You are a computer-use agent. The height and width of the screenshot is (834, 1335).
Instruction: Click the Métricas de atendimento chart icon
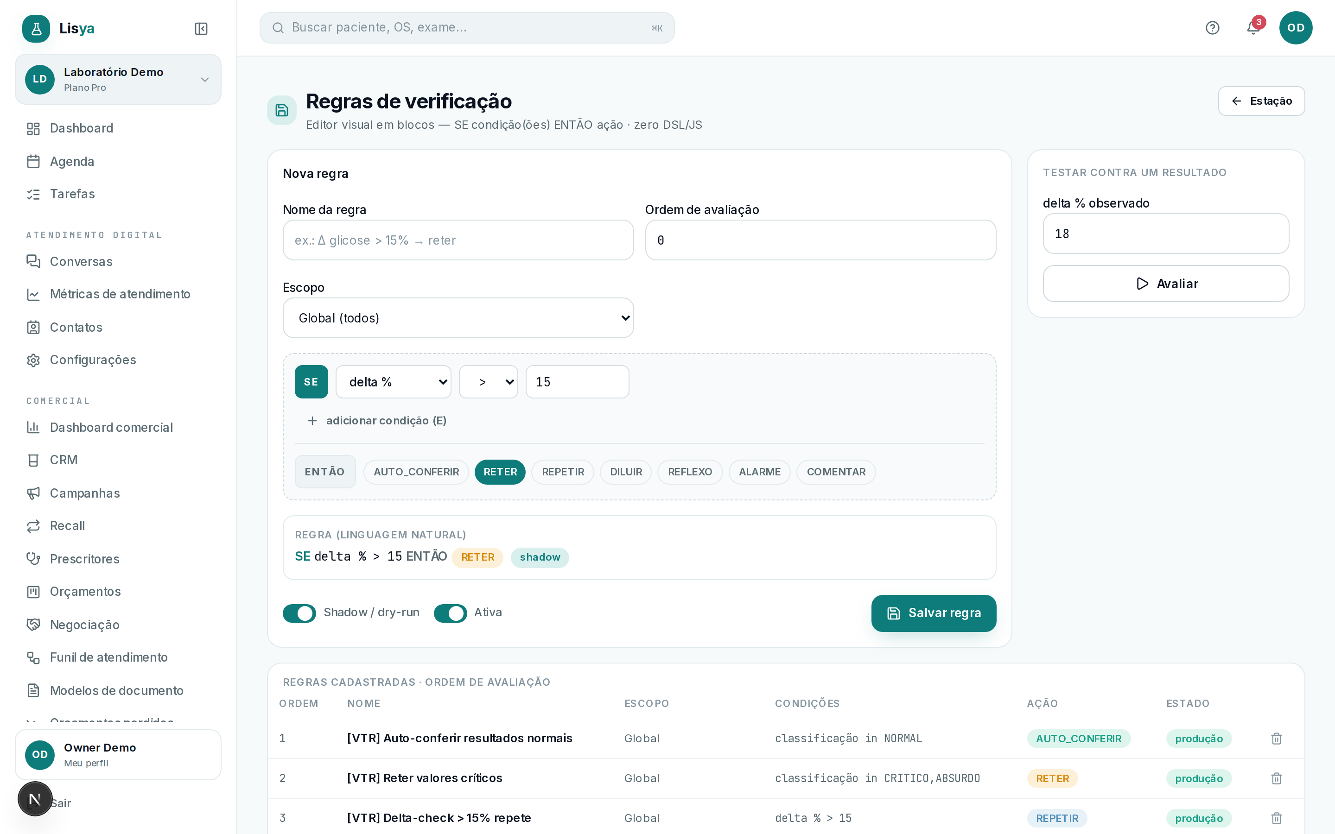33,294
